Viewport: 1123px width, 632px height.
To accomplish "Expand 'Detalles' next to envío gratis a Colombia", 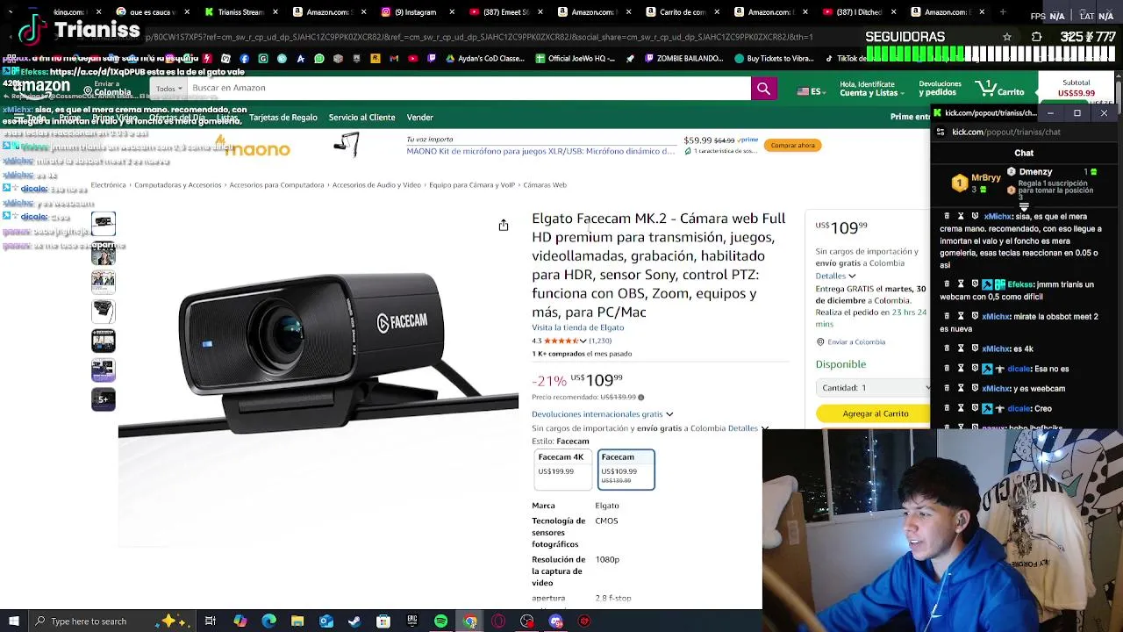I will (747, 428).
